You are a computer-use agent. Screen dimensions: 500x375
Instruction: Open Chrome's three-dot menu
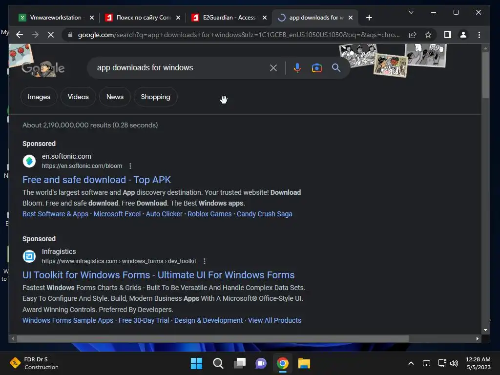[479, 35]
